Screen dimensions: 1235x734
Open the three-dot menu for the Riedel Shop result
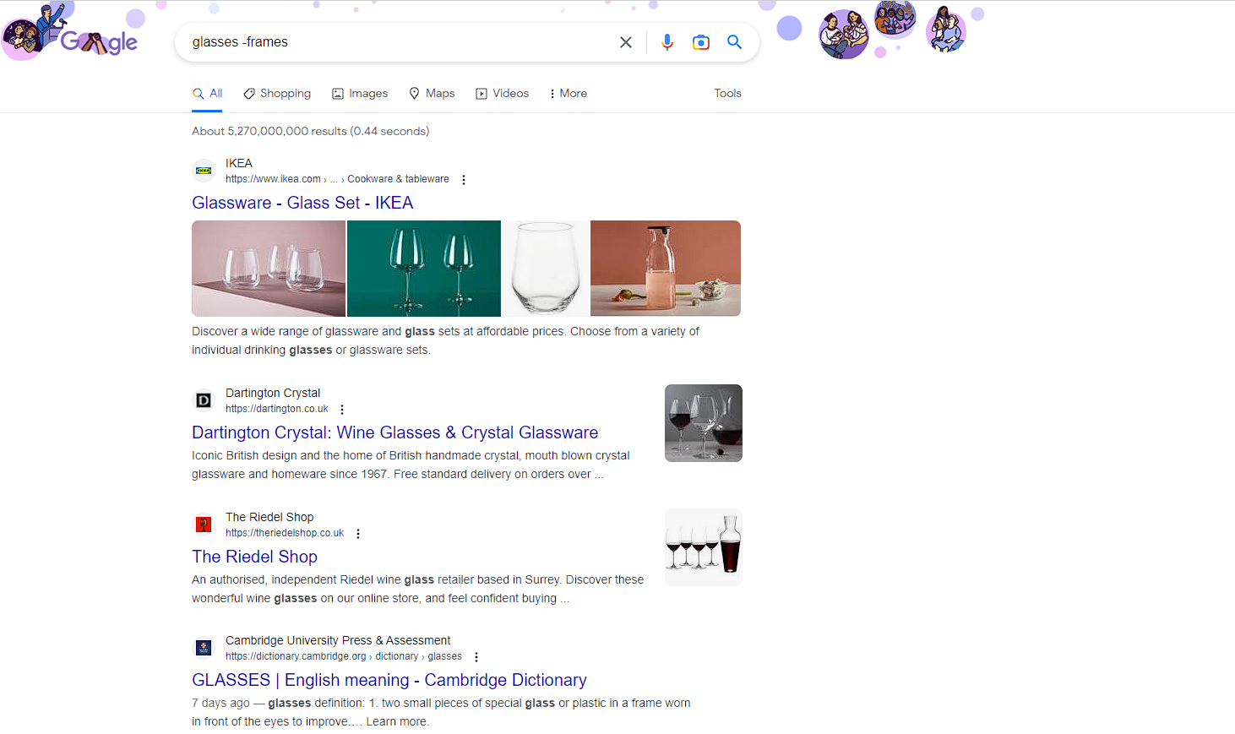point(358,534)
